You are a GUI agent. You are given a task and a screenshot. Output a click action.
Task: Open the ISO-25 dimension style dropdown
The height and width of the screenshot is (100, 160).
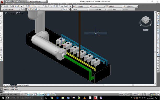pos(99,6)
